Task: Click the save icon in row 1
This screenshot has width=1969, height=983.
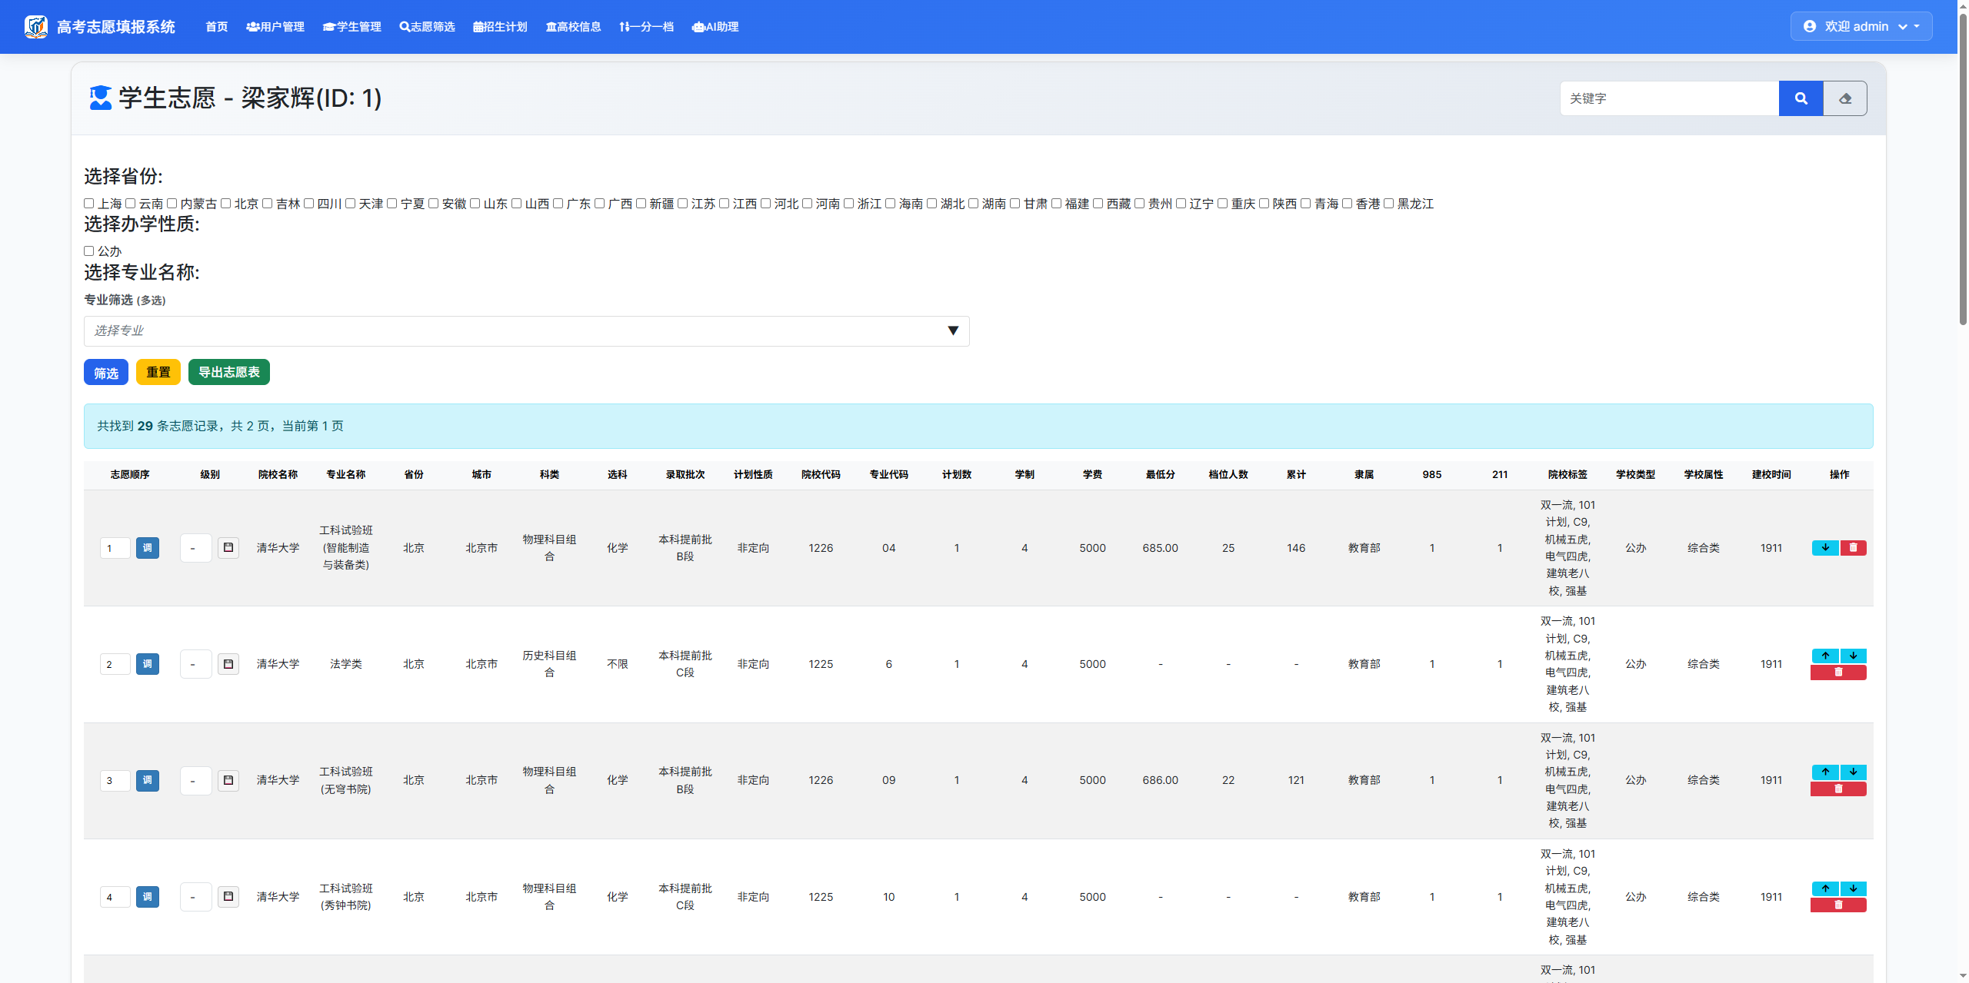Action: [x=228, y=547]
